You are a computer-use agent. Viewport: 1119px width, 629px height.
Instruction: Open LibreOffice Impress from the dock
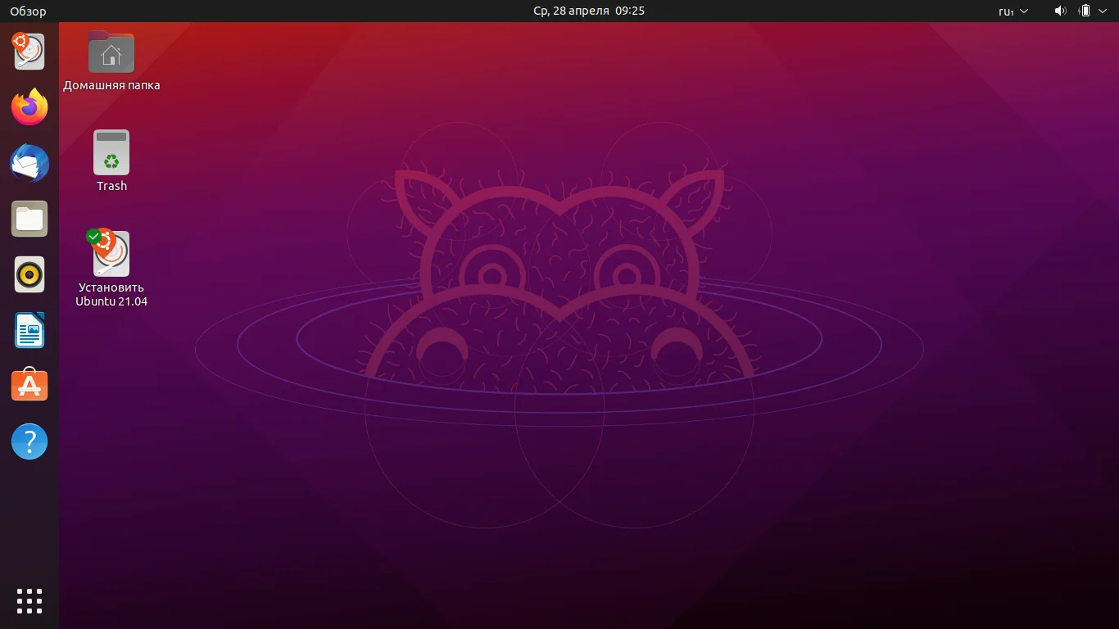click(x=29, y=330)
